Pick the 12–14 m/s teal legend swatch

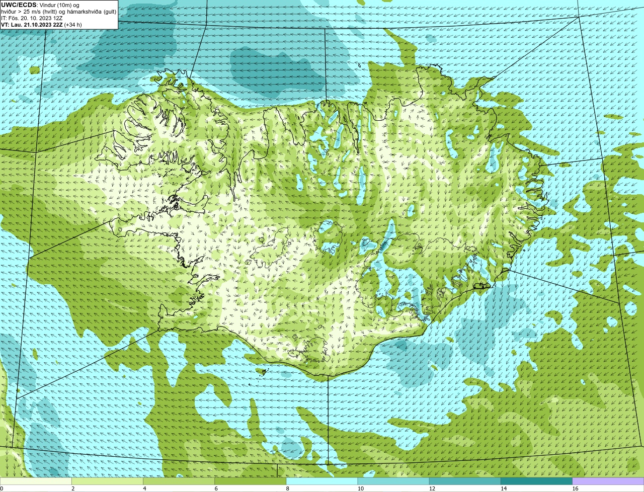point(465,481)
